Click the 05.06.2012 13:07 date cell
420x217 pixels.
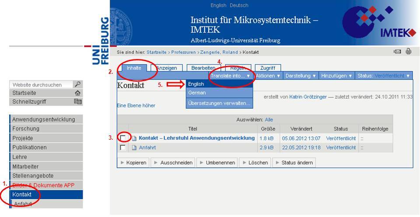coord(301,138)
